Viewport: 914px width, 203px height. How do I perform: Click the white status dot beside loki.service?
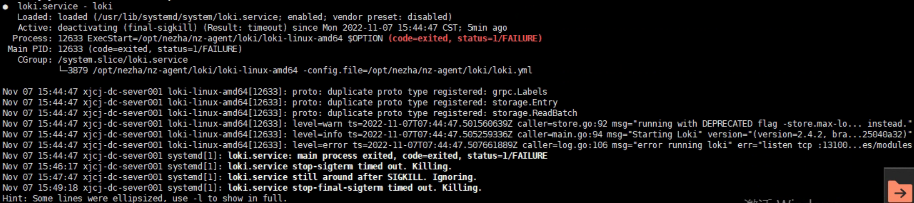(x=5, y=7)
